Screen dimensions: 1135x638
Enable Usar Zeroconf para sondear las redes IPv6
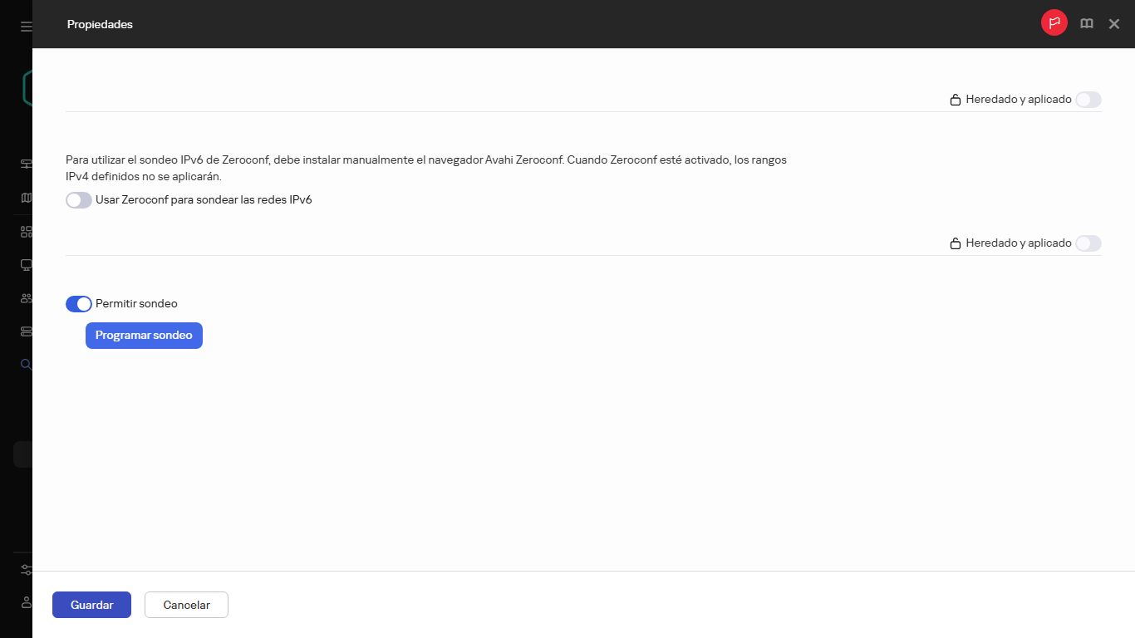pos(79,200)
